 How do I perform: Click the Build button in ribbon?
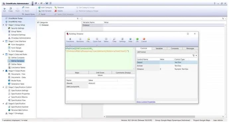(42, 14)
